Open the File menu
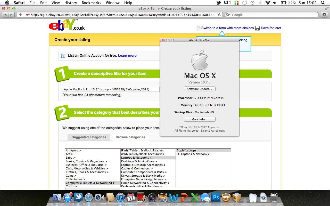Screen dimensions: 330x206 pos(32,3)
